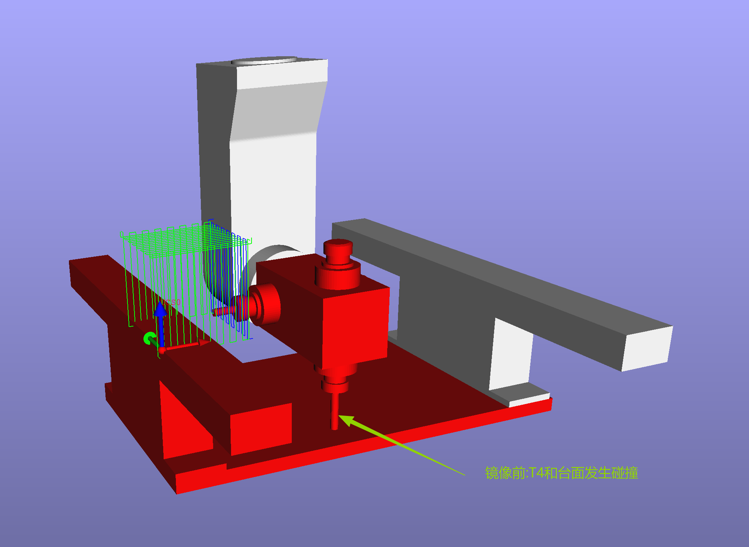Click the white support leg under the beam

[511, 354]
